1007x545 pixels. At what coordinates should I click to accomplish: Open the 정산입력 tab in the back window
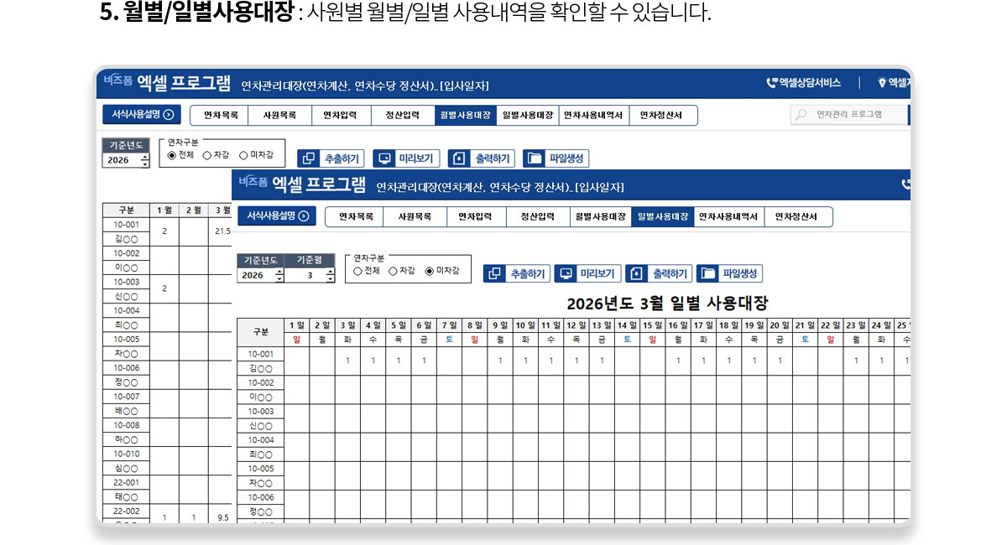[x=403, y=115]
